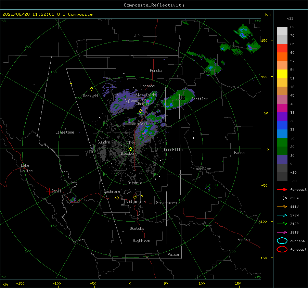Click the cyan 'current' ellipse legend icon
This screenshot has height=288, width=308.
pyautogui.click(x=282, y=241)
